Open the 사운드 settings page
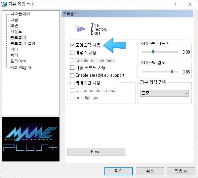The height and width of the screenshot is (178, 198). tap(16, 31)
